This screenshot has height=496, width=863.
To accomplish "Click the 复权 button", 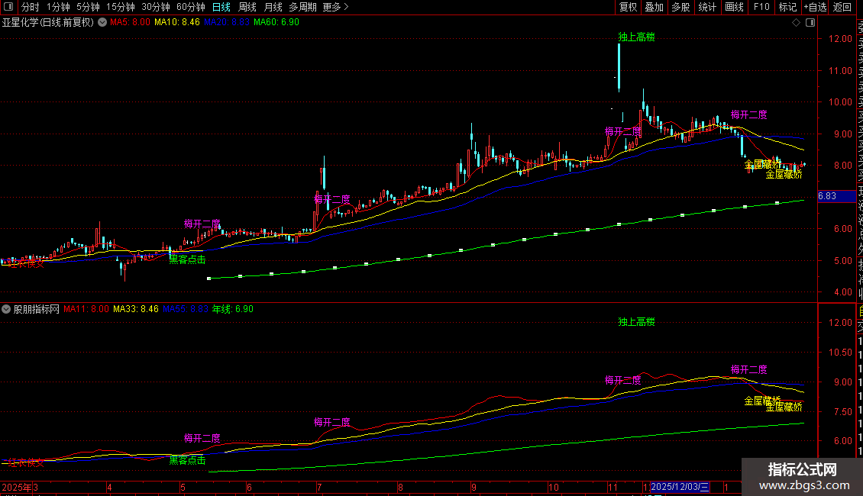I will [x=628, y=7].
